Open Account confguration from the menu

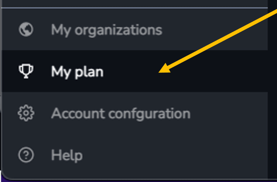[x=135, y=113]
